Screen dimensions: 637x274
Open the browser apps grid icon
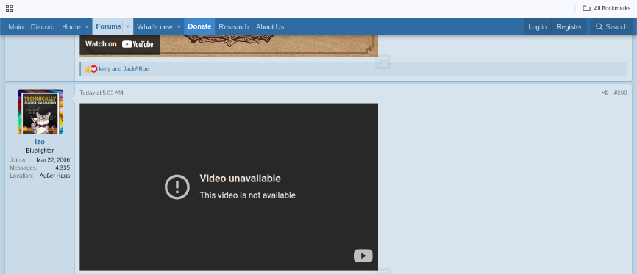[x=9, y=8]
